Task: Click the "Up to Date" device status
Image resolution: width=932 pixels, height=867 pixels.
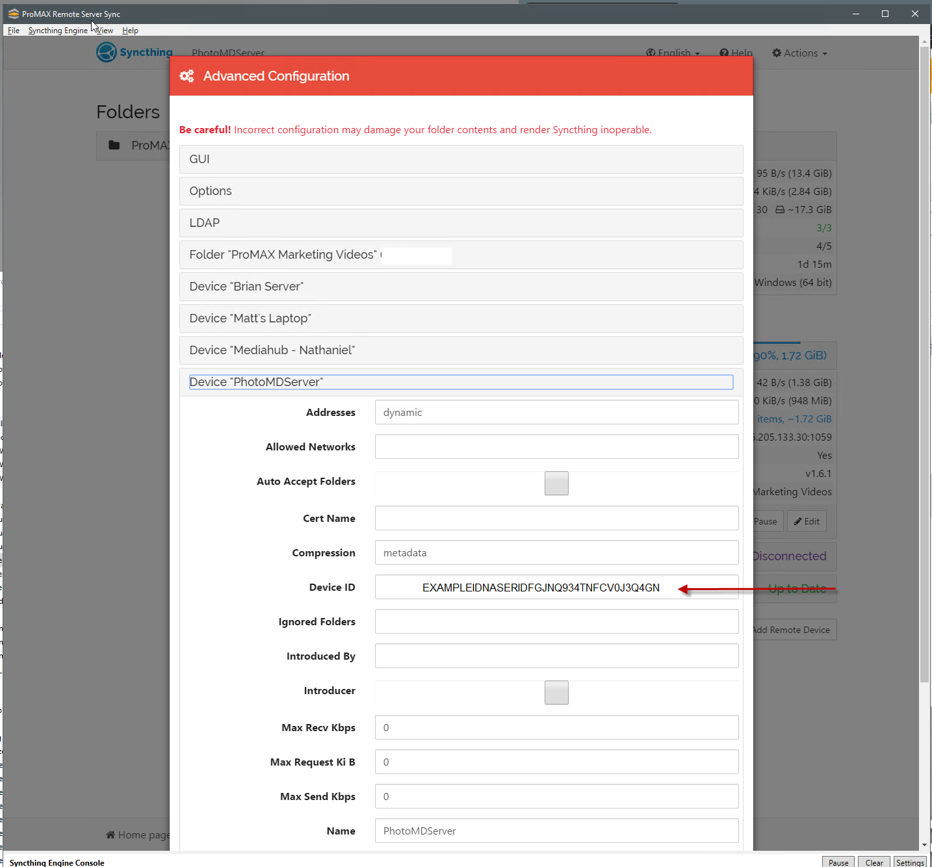Action: 797,589
